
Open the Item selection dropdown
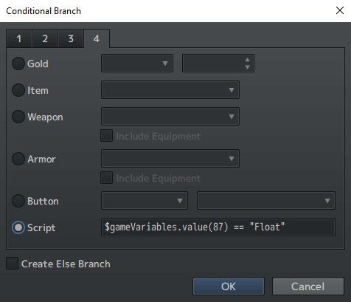170,90
